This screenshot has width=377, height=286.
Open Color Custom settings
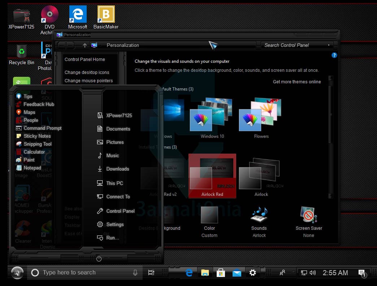(209, 222)
